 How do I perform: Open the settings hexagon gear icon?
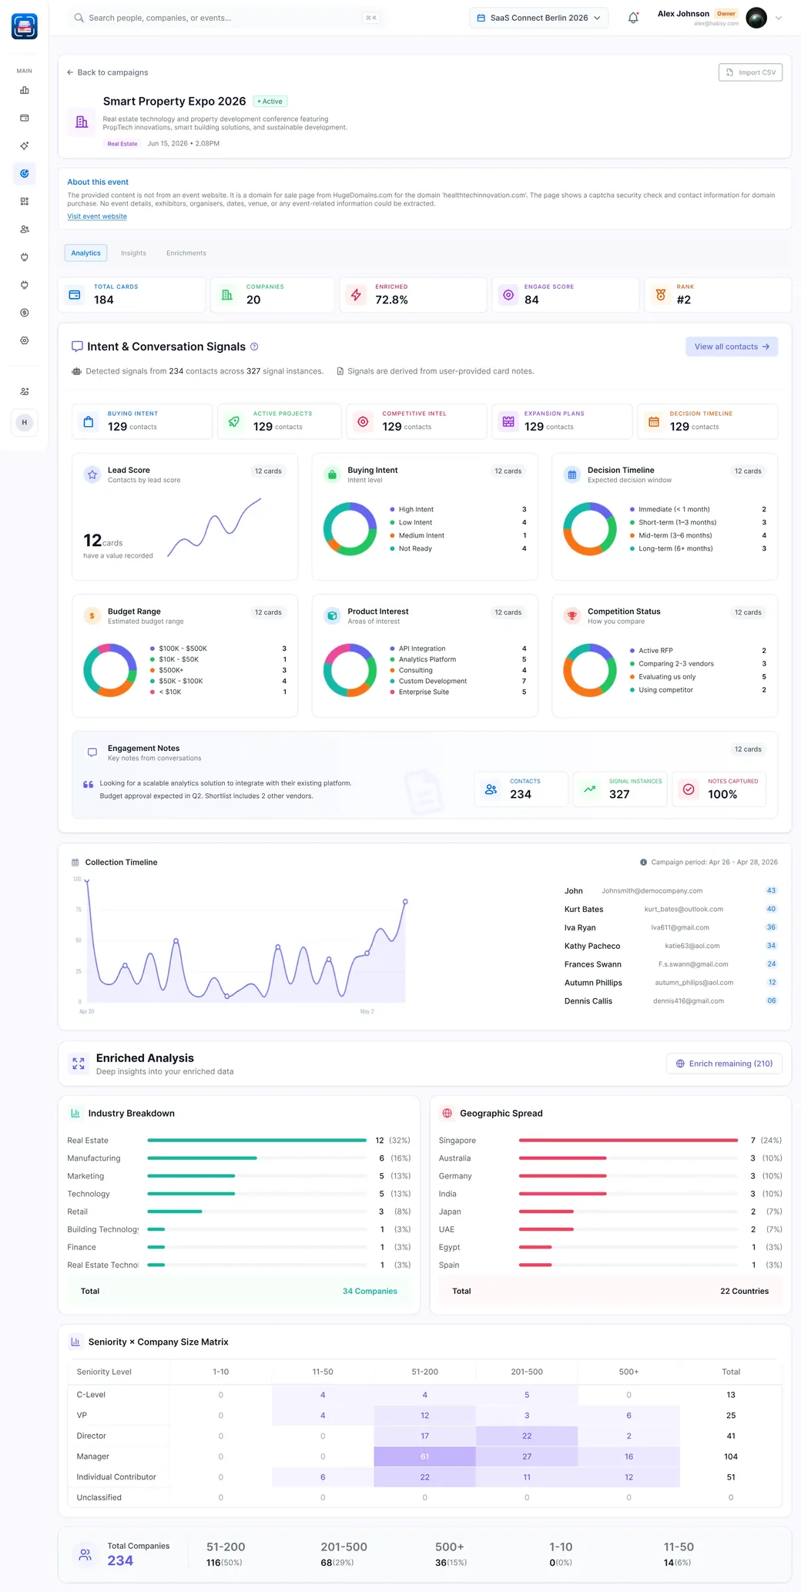pyautogui.click(x=25, y=340)
